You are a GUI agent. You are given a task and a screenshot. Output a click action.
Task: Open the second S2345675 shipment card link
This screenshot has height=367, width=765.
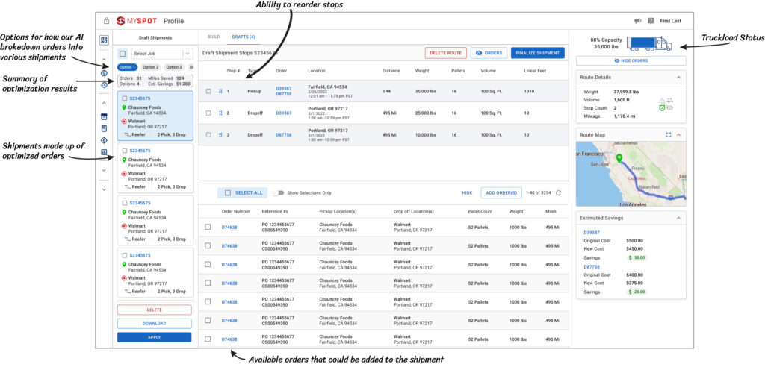pos(140,151)
